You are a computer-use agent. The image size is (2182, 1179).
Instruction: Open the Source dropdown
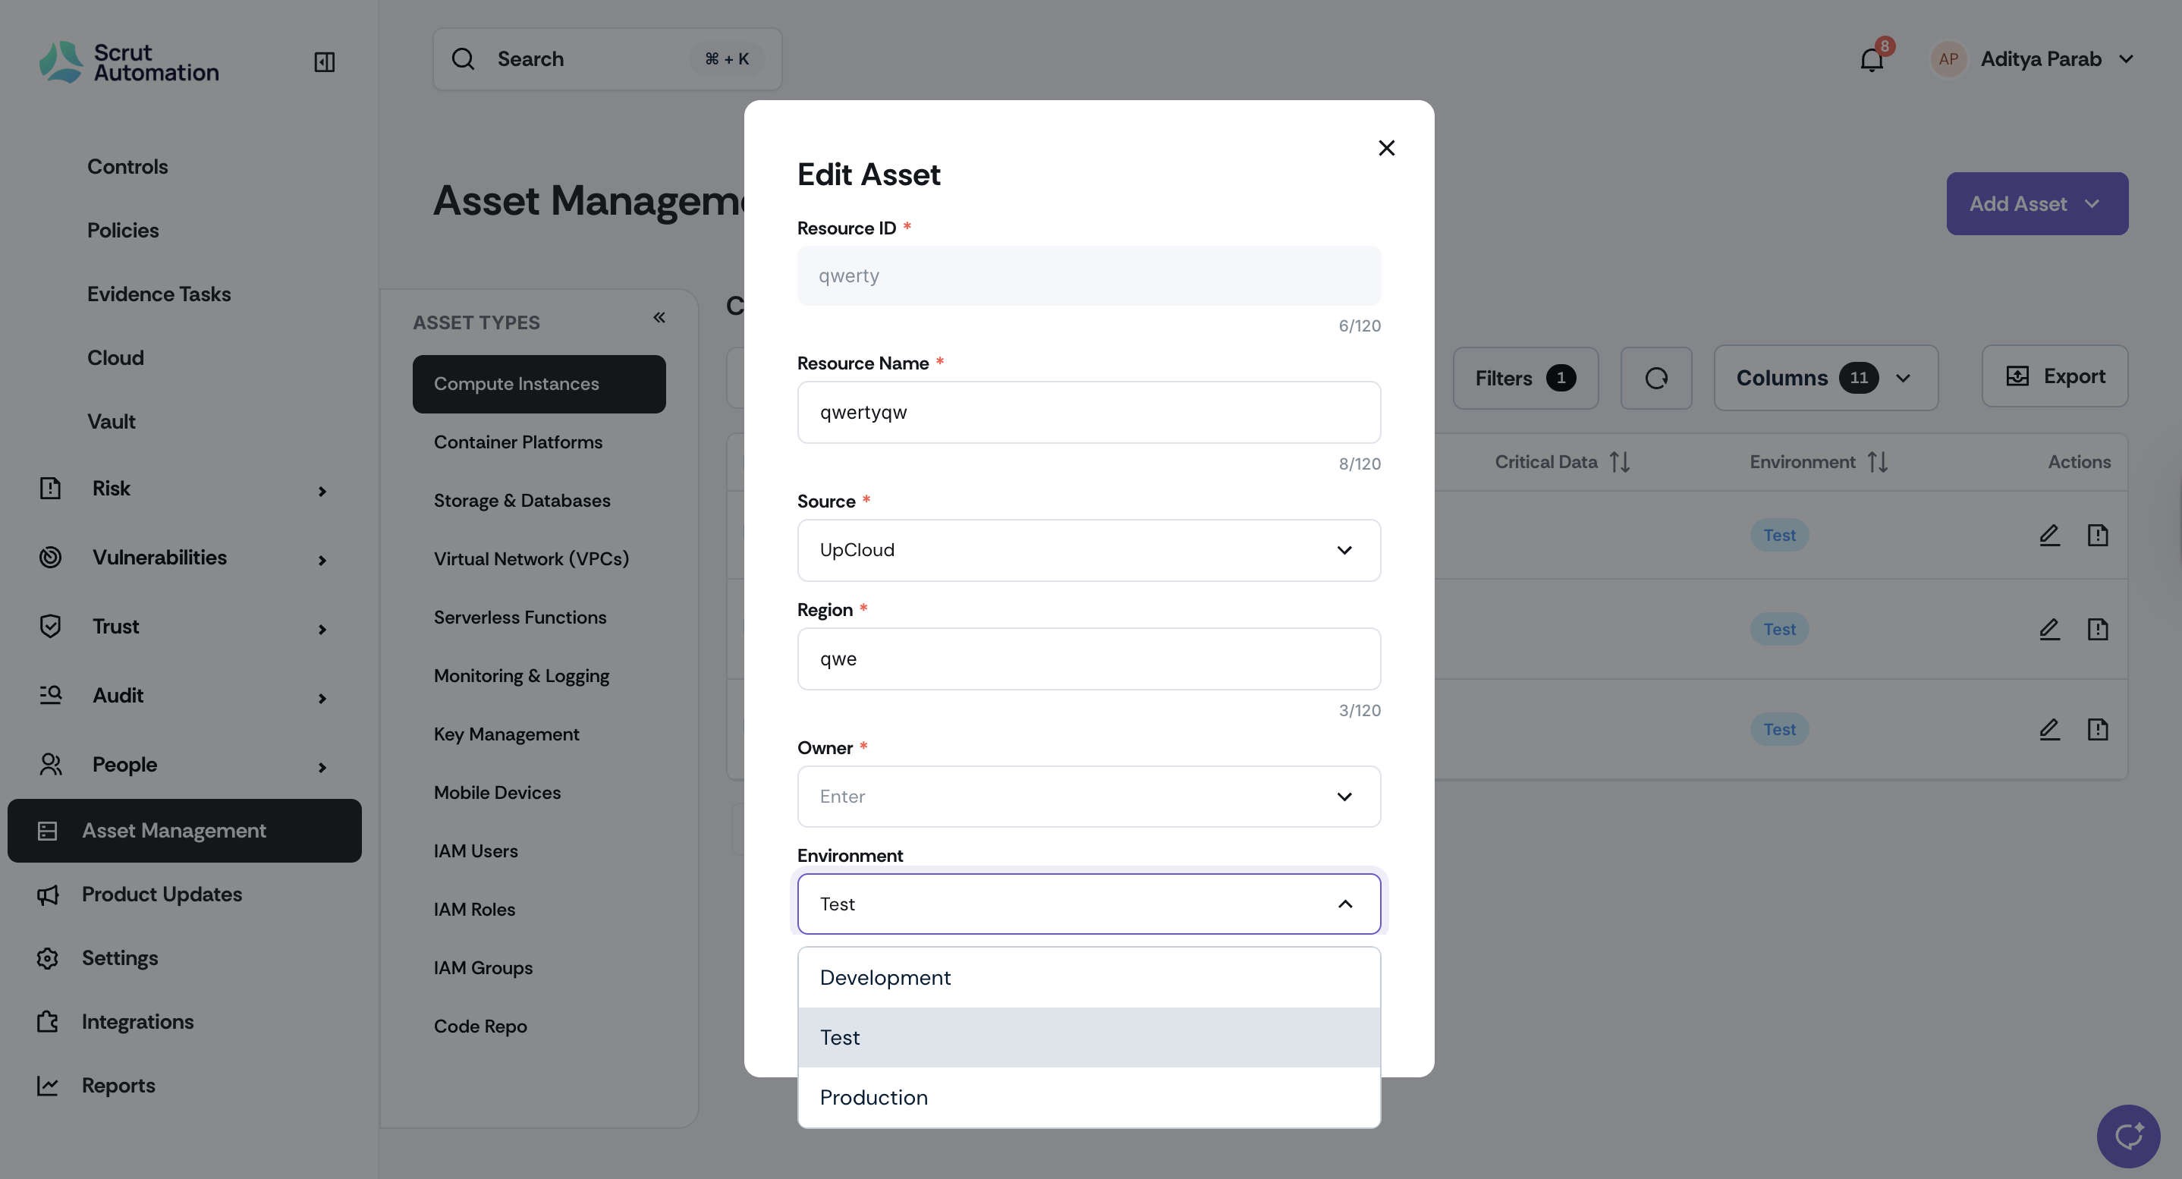point(1089,551)
